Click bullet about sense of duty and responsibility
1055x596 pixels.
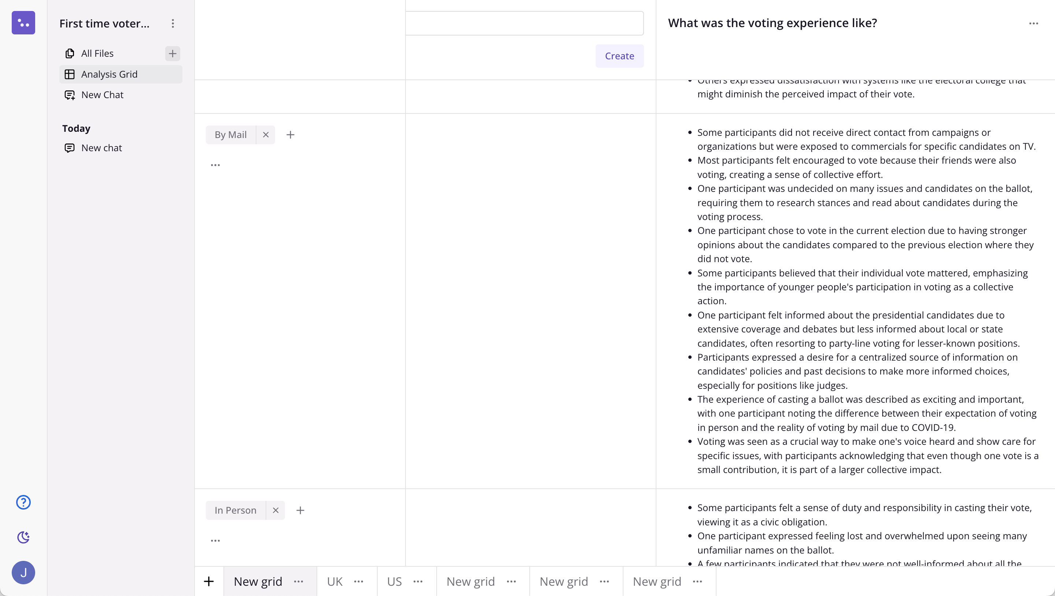[x=865, y=515]
